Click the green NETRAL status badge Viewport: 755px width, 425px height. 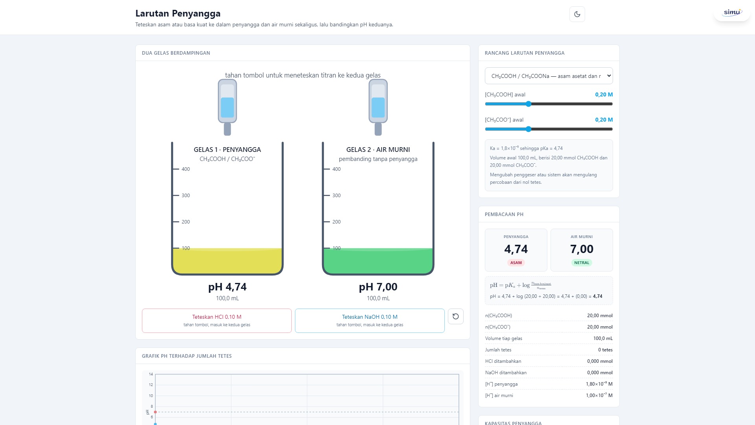tap(582, 263)
